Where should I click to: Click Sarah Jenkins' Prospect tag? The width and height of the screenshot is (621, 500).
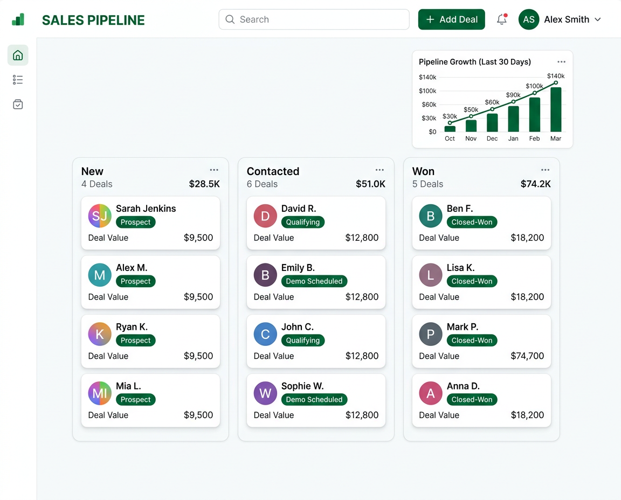[135, 222]
